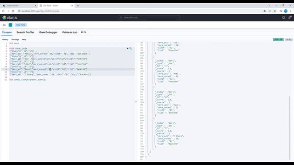Screen dimensions: 294x165
Task: Close the localhost:9200 tab
Action: pyautogui.click(x=35, y=5)
